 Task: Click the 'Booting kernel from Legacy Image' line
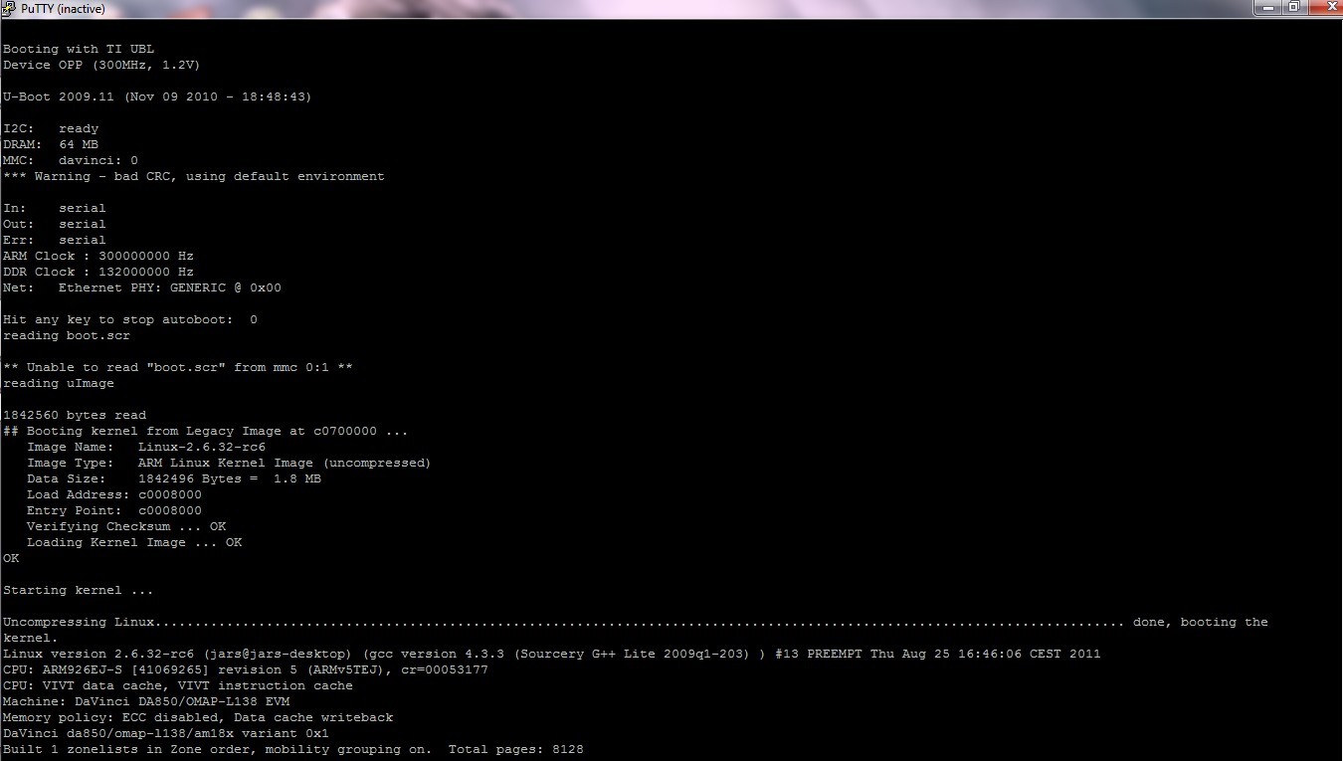[206, 431]
